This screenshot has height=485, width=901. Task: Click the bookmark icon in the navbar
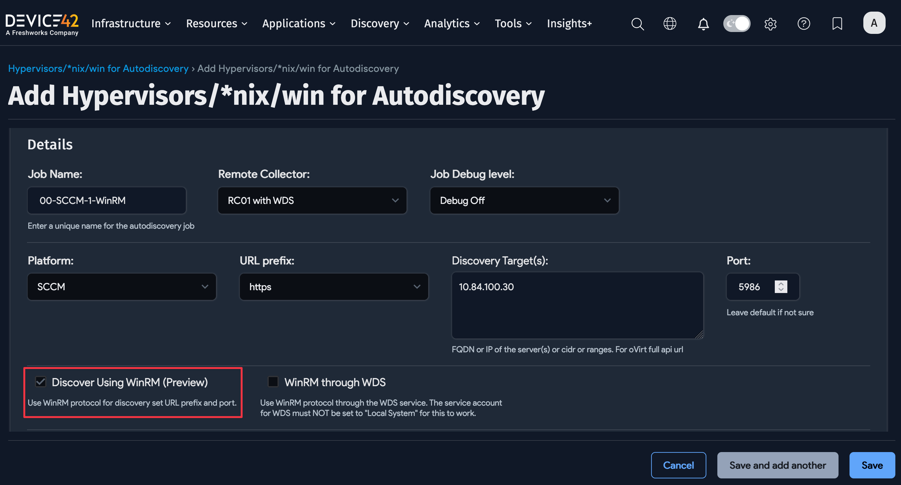[x=837, y=24]
